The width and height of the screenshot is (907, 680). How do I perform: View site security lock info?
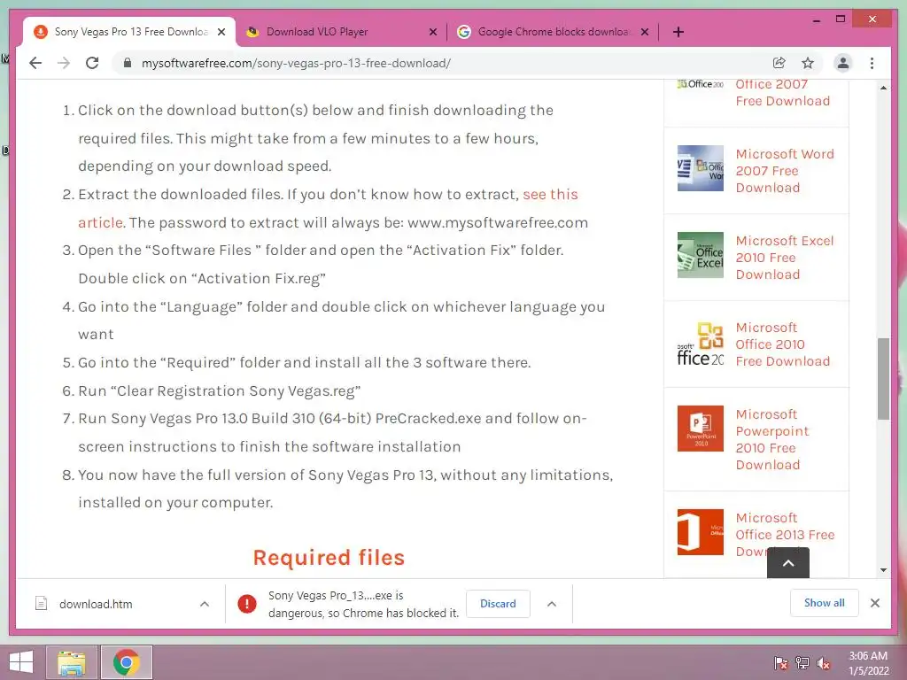[x=128, y=63]
